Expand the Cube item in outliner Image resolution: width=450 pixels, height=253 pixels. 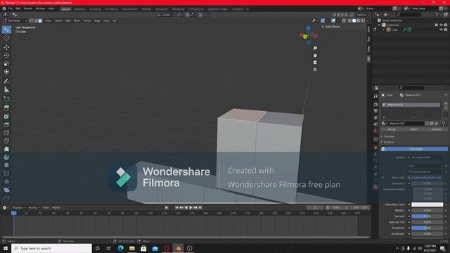[x=384, y=30]
